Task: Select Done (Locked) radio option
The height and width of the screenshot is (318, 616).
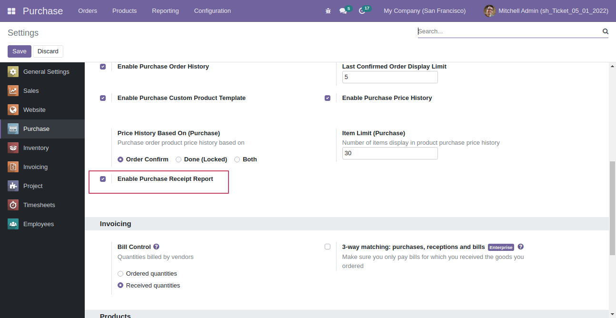Action: [179, 159]
